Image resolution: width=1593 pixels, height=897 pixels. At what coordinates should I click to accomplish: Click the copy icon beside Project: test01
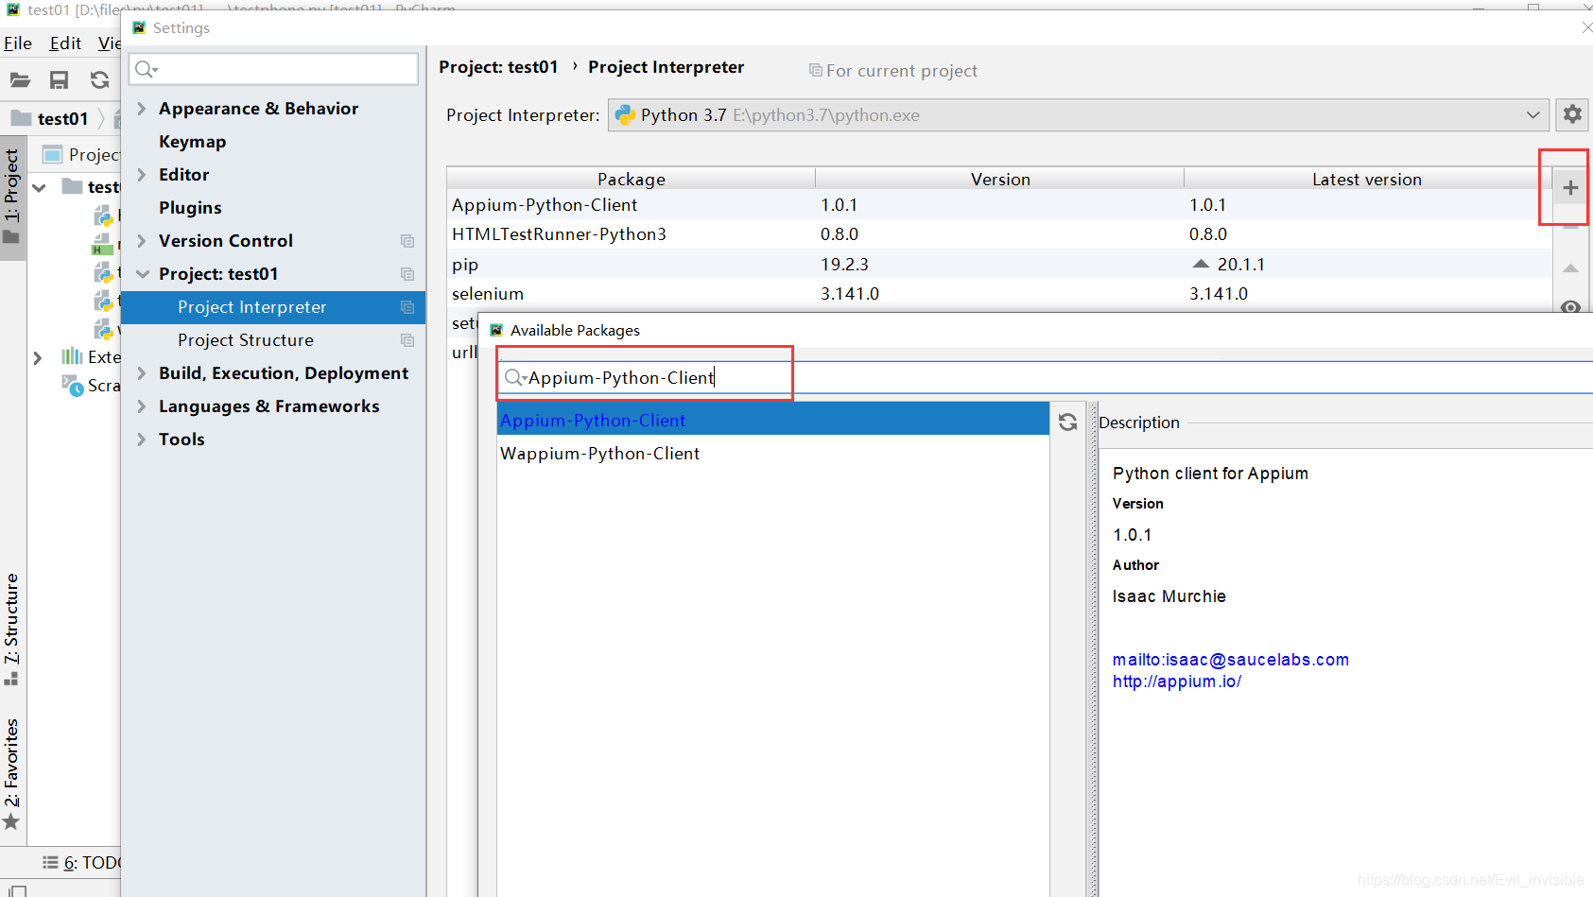[407, 274]
